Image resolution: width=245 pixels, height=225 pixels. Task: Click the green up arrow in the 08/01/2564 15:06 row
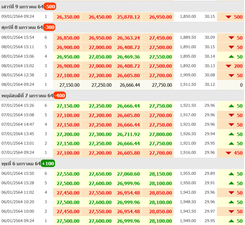[x=231, y=57]
